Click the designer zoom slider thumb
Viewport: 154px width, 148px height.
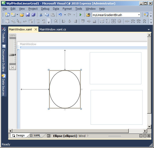12,55
